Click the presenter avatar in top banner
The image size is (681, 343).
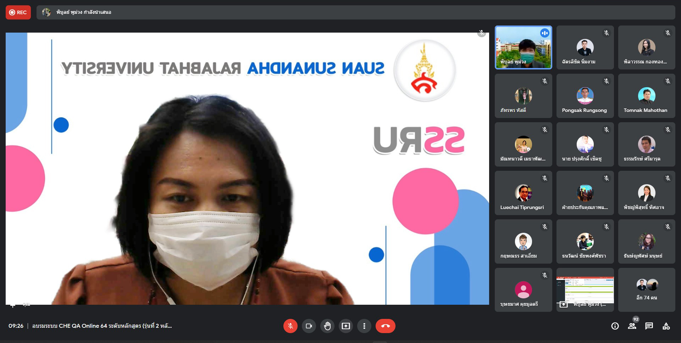46,12
